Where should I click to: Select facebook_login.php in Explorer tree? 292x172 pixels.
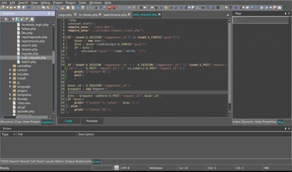35,25
